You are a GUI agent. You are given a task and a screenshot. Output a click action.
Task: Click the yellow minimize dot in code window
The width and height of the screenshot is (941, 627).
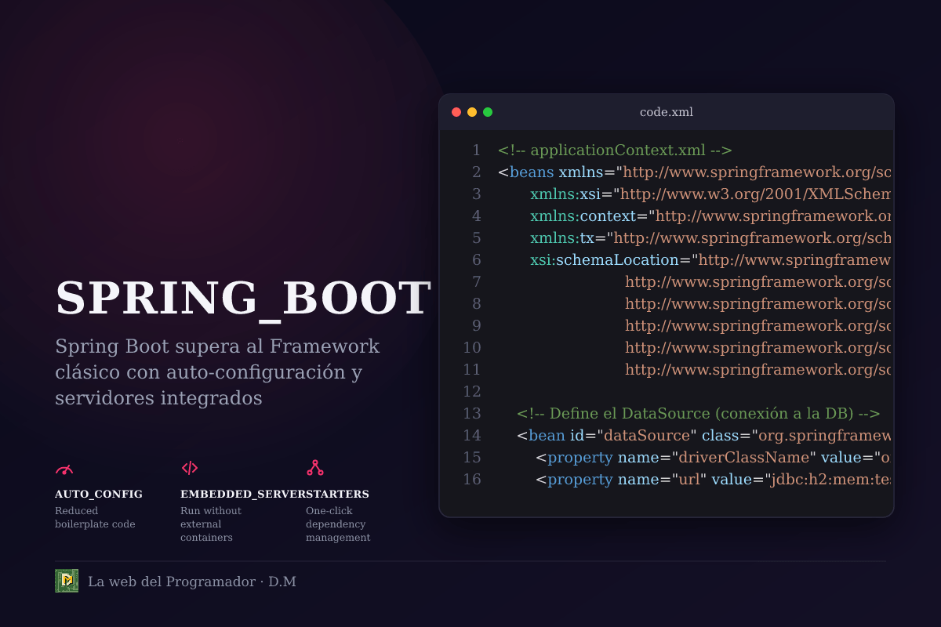(x=472, y=112)
